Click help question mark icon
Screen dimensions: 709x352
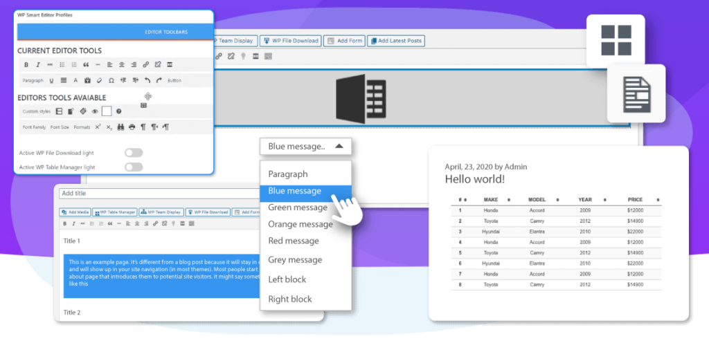[x=118, y=111]
